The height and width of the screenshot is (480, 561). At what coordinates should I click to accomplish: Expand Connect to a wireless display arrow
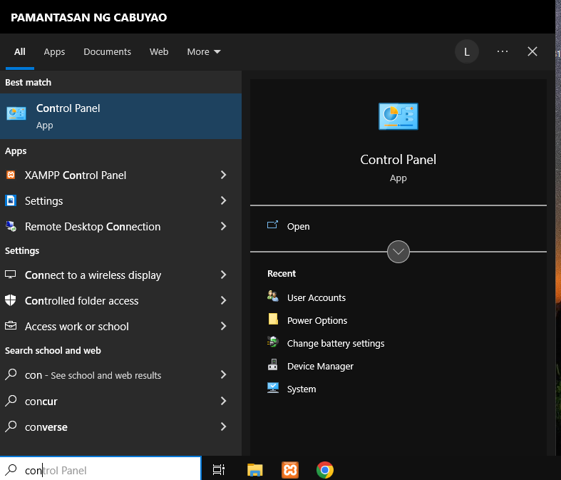224,275
